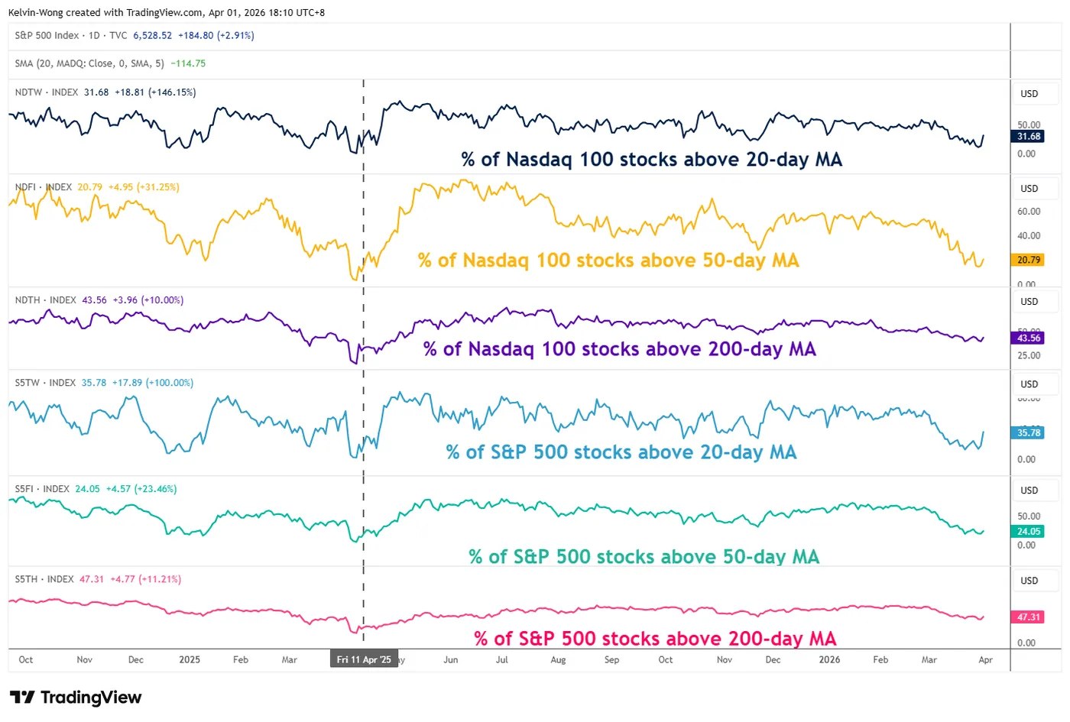This screenshot has height=722, width=1070.
Task: Select '% of S&P 500 stocks above 200-day MA' text
Action: pos(655,639)
